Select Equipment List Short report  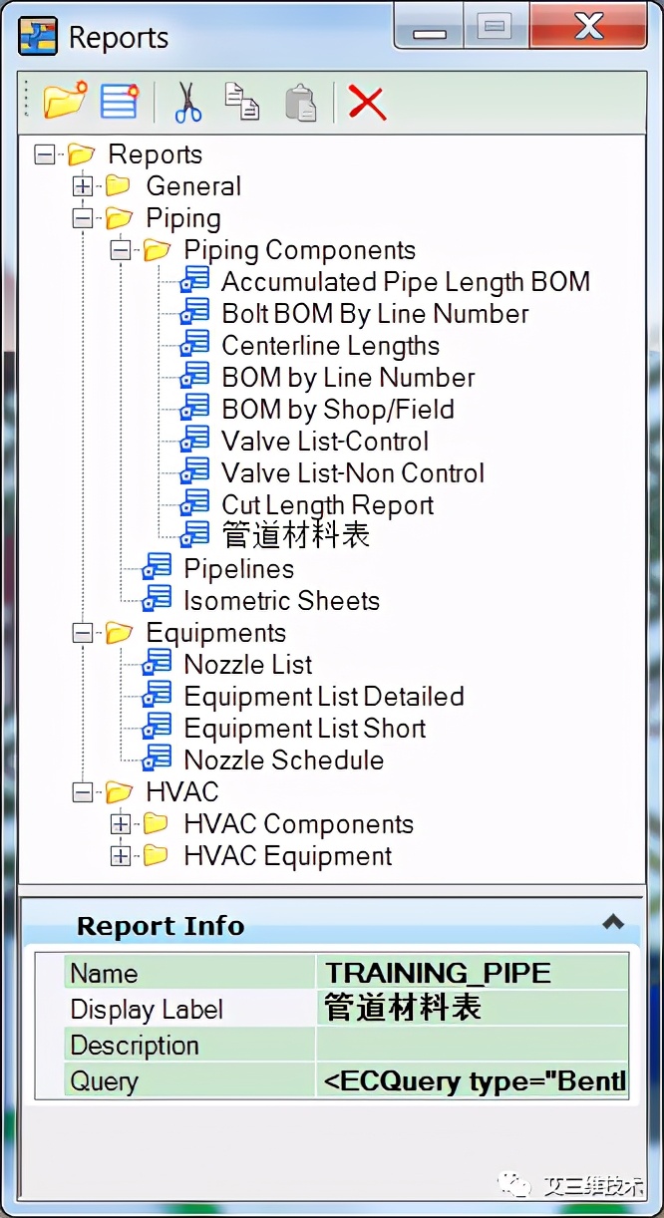click(305, 729)
